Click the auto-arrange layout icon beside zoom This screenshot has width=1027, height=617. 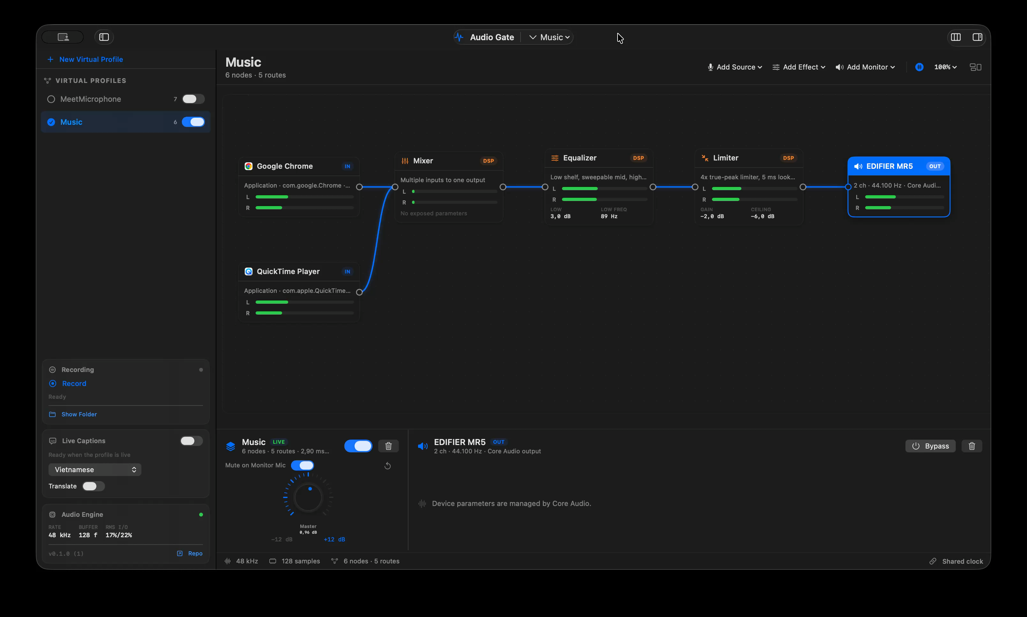point(975,67)
